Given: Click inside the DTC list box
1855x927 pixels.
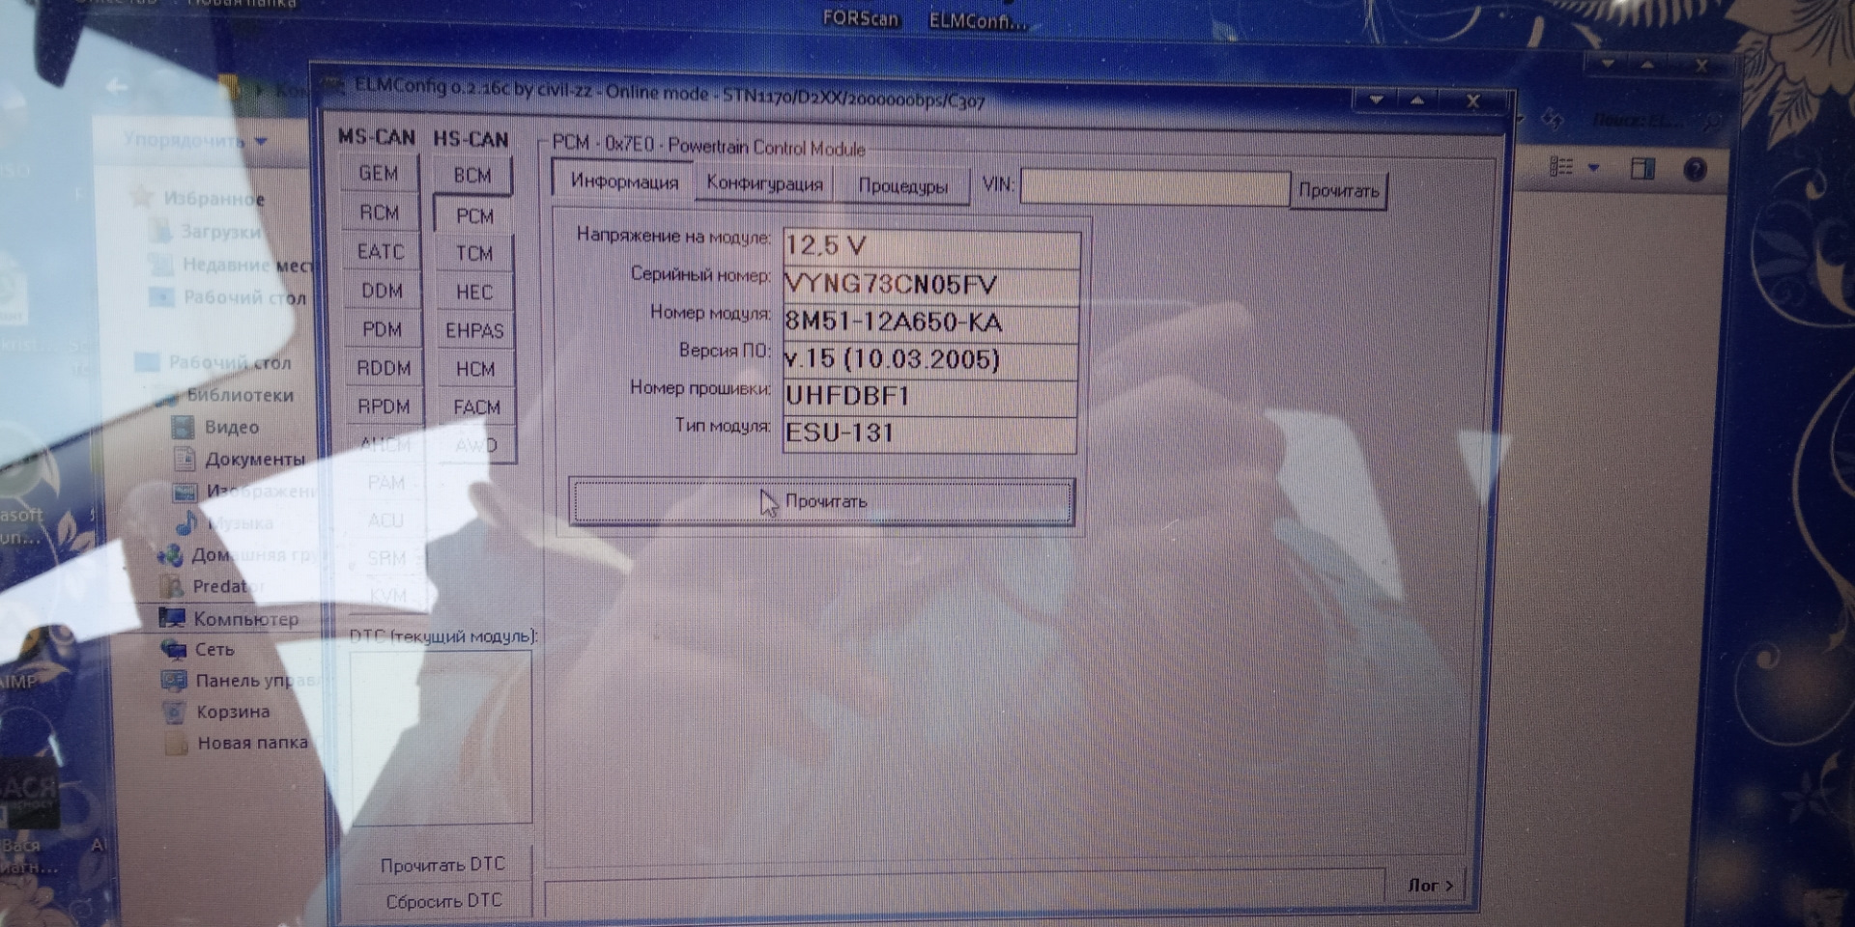Looking at the screenshot, I should point(441,736).
